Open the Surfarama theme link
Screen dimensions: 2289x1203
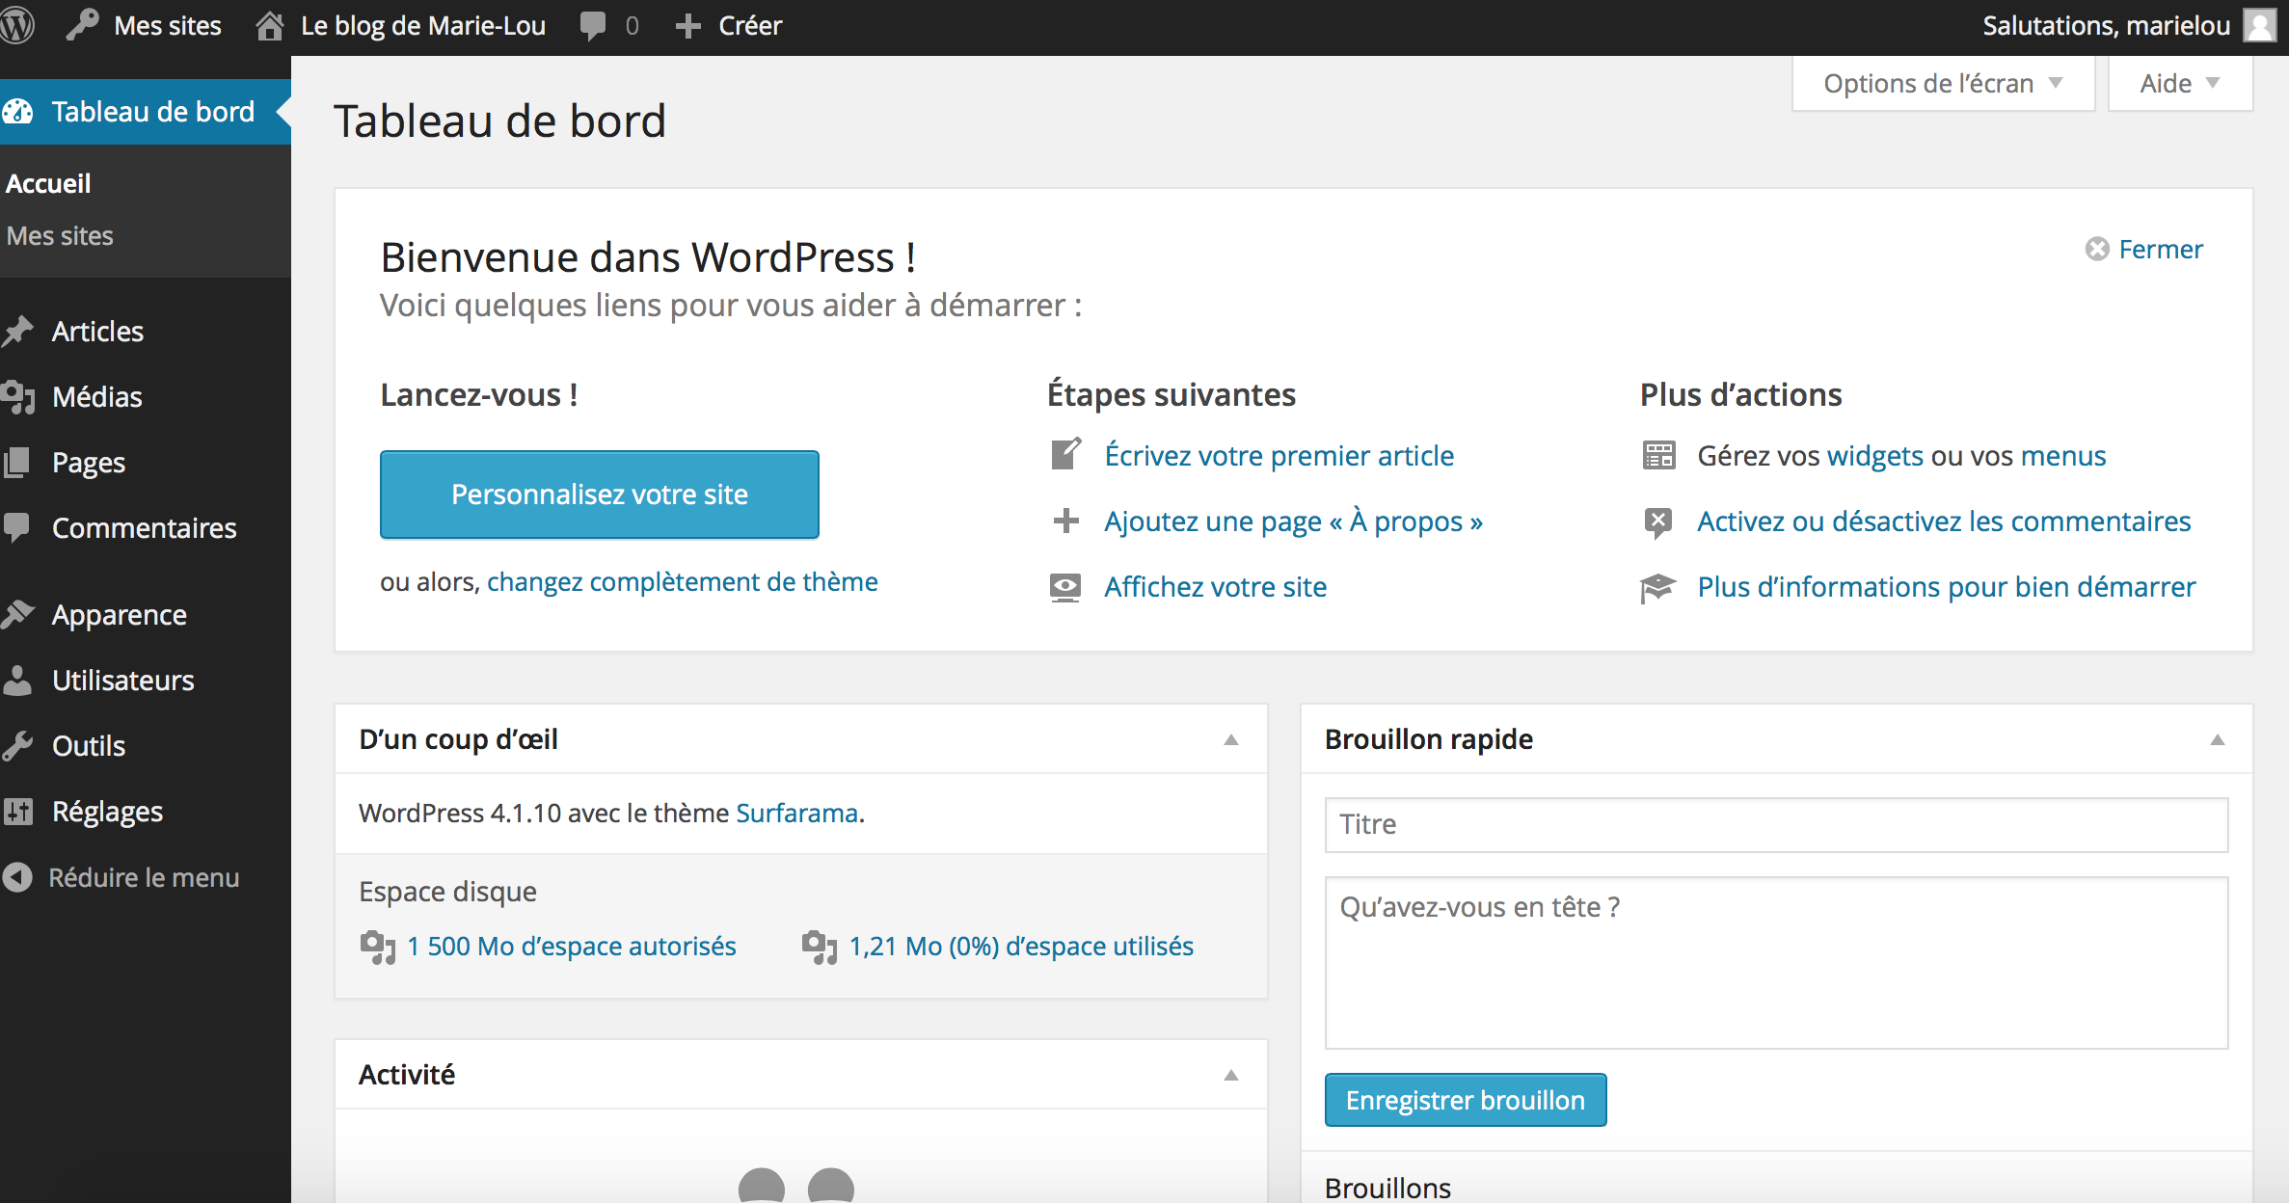(x=797, y=814)
